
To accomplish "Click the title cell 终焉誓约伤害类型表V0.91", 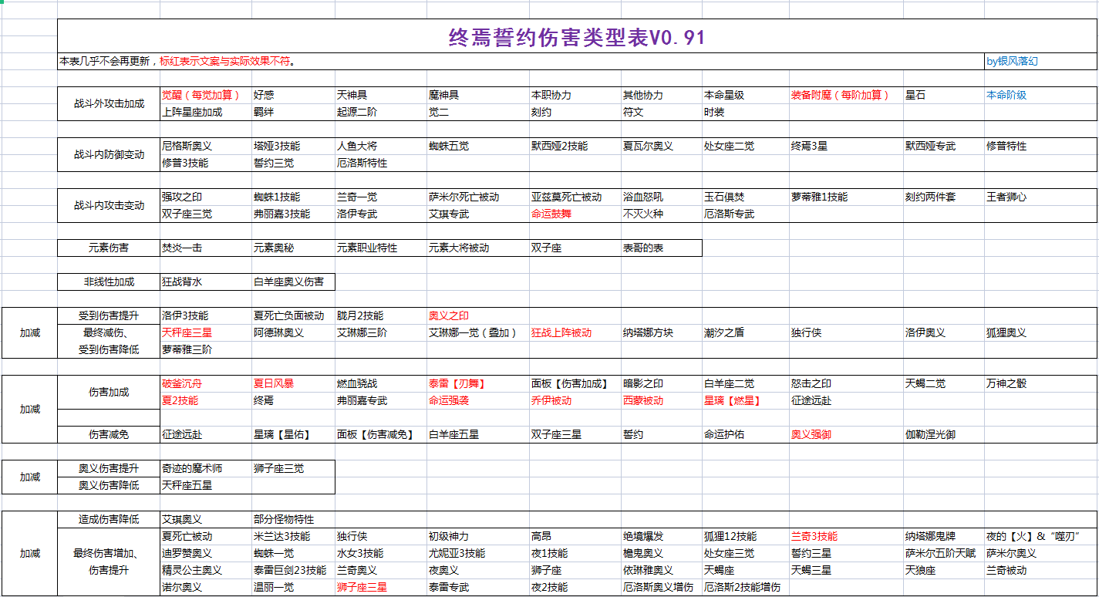I will pyautogui.click(x=577, y=37).
